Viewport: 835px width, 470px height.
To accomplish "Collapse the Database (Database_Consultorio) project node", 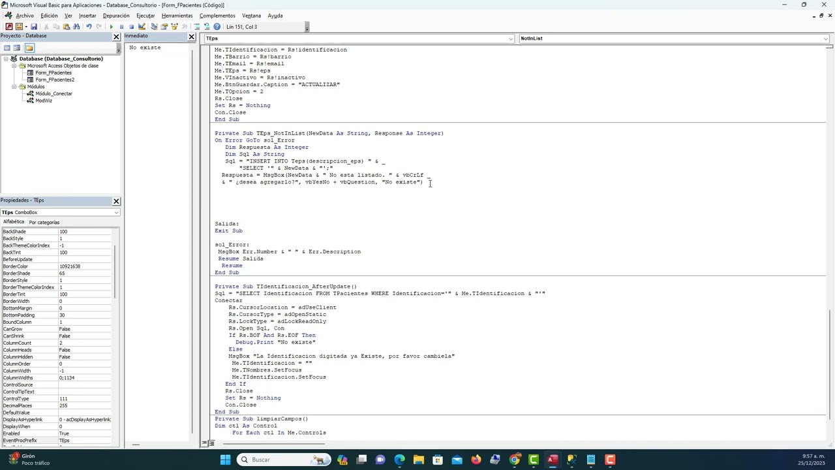I will [6, 59].
